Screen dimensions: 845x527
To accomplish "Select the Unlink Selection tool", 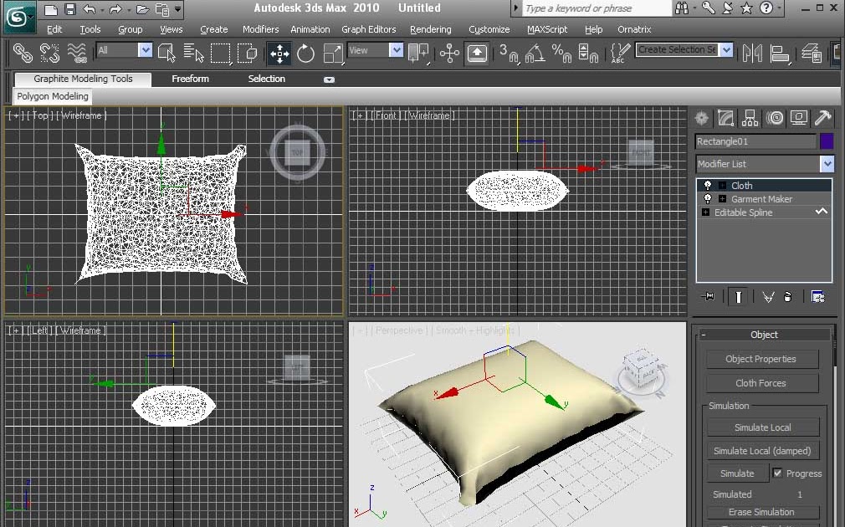I will click(x=49, y=53).
